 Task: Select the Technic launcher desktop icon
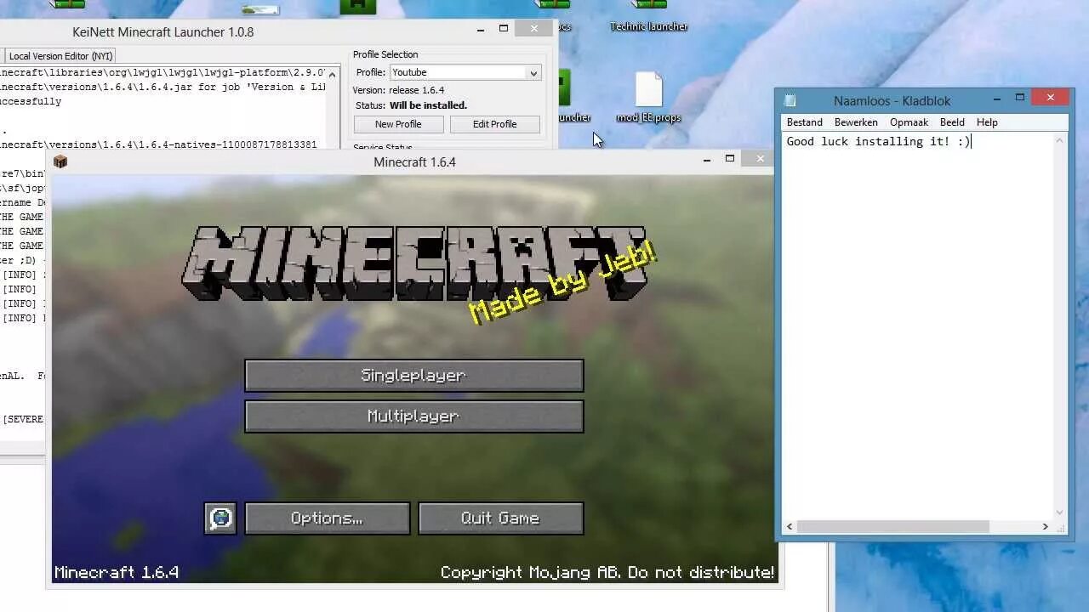pos(648,17)
